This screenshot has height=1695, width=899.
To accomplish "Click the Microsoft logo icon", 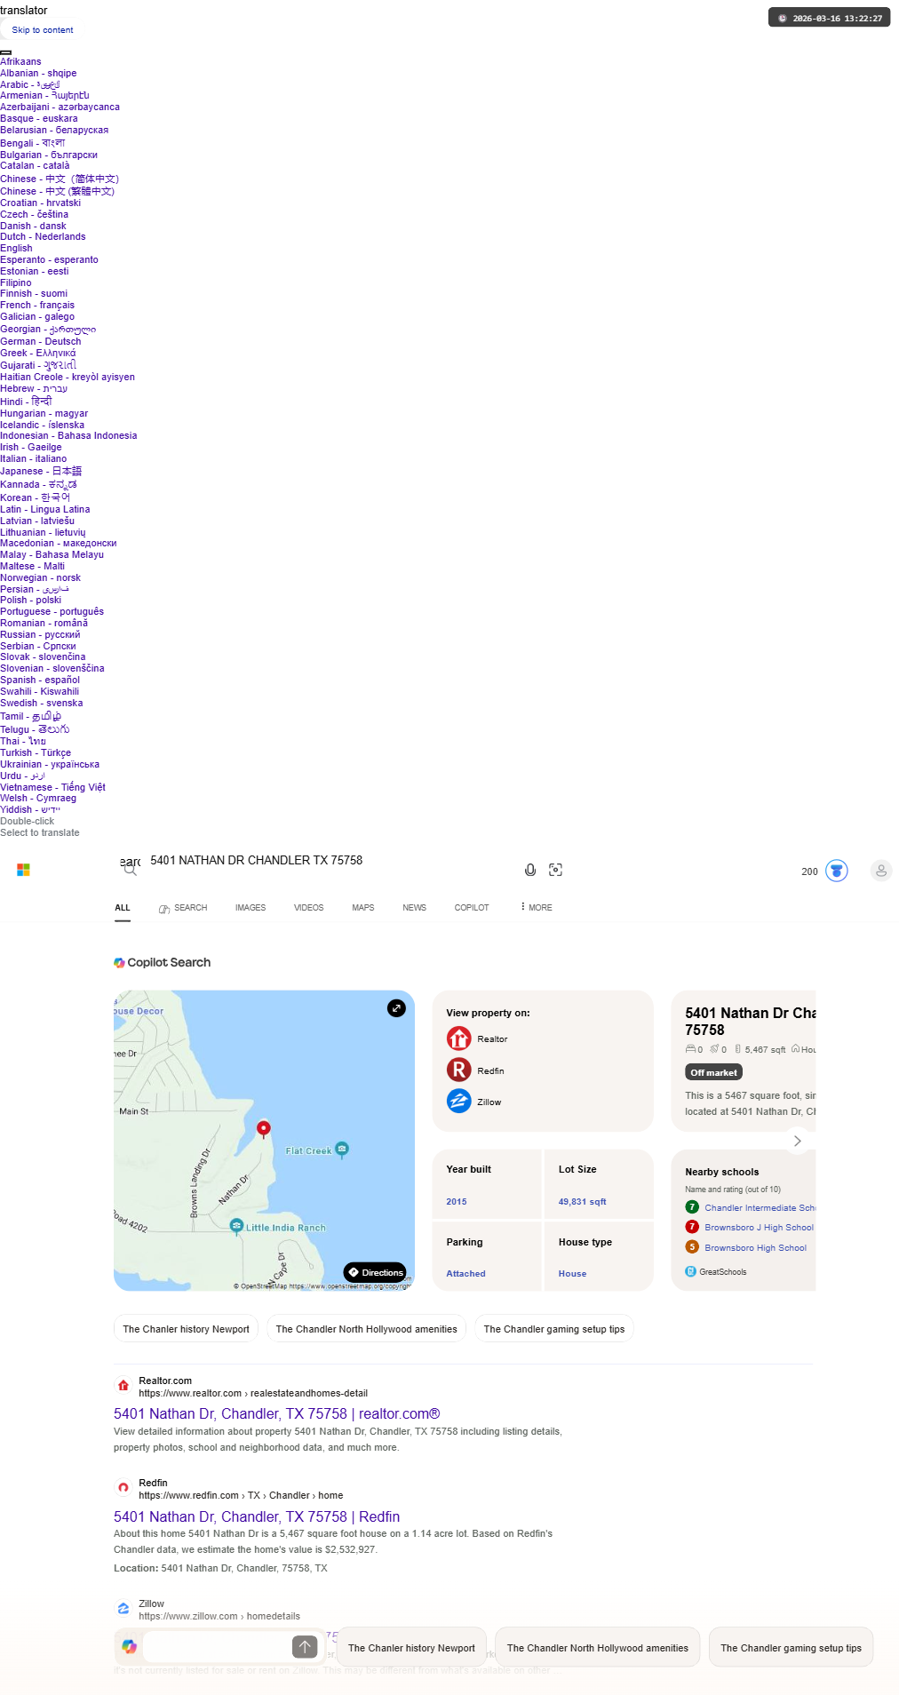I will (x=24, y=870).
